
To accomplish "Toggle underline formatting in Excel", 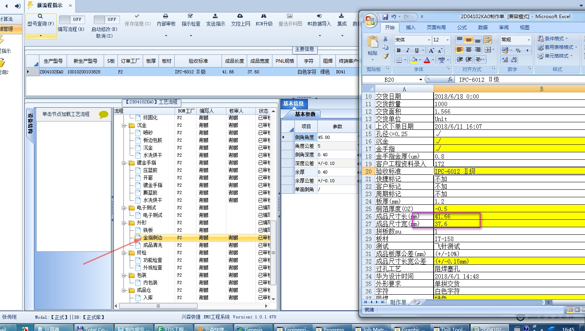I will pos(417,50).
